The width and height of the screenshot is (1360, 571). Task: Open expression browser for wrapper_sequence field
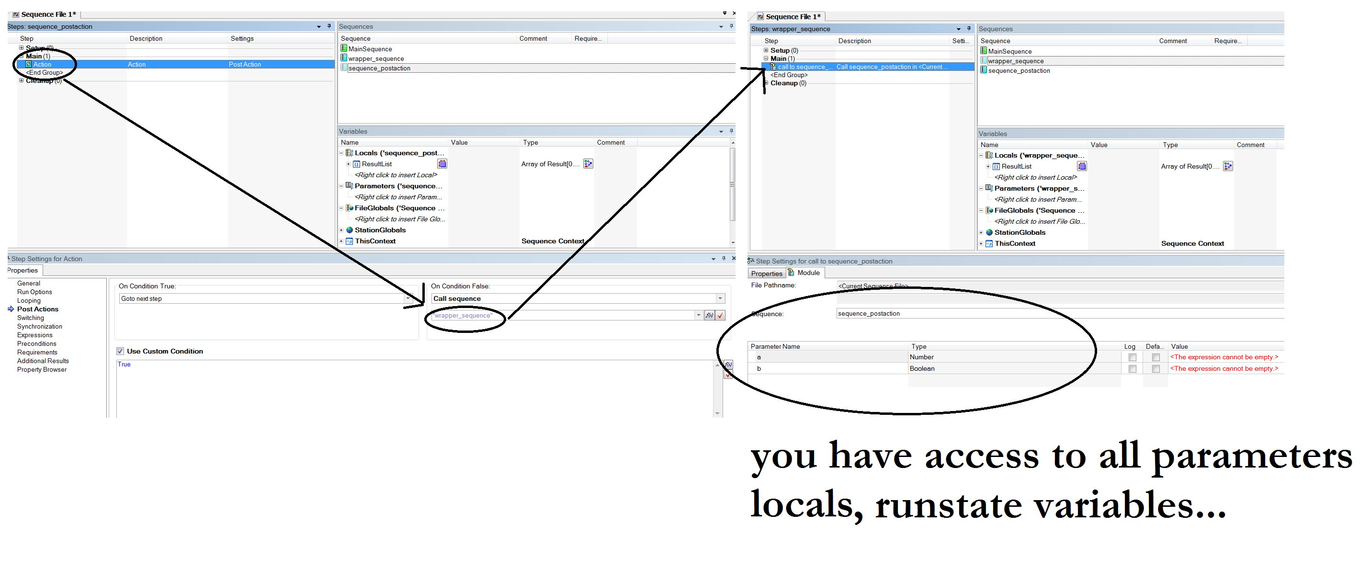(710, 315)
